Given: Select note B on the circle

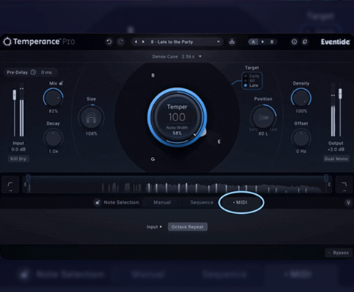Looking at the screenshot, I should 153,75.
